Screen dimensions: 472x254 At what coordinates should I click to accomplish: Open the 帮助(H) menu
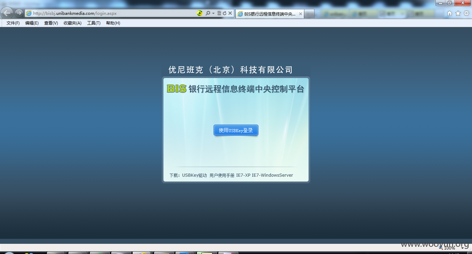click(x=113, y=23)
